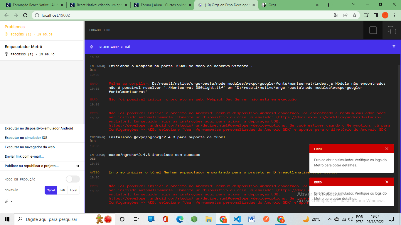Viewport: 401px width, 225px height.
Task: Open the 28°C weather widget
Action: point(311,219)
